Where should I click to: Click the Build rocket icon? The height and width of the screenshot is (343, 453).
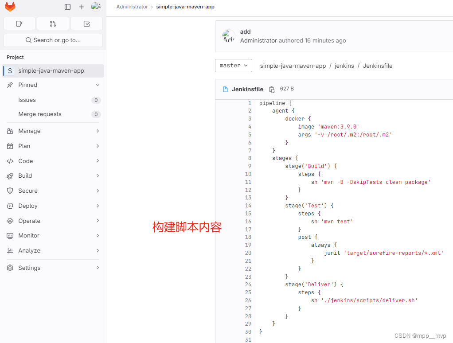[10, 176]
